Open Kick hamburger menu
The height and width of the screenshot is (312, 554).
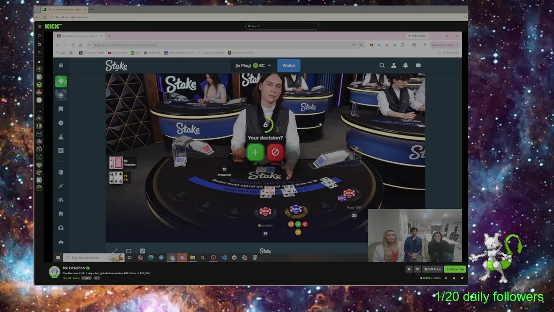click(x=40, y=26)
